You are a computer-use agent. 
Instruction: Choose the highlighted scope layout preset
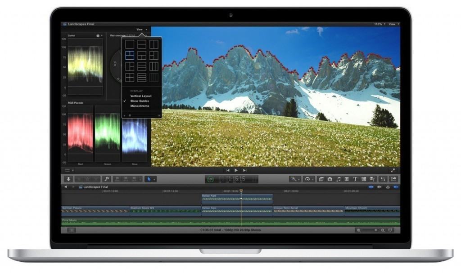click(129, 54)
